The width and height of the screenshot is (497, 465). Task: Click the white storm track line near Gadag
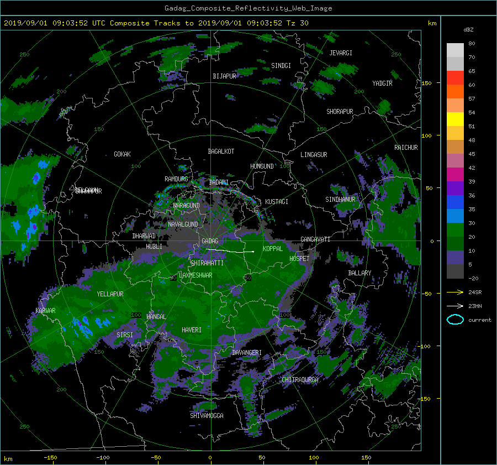pyautogui.click(x=230, y=251)
